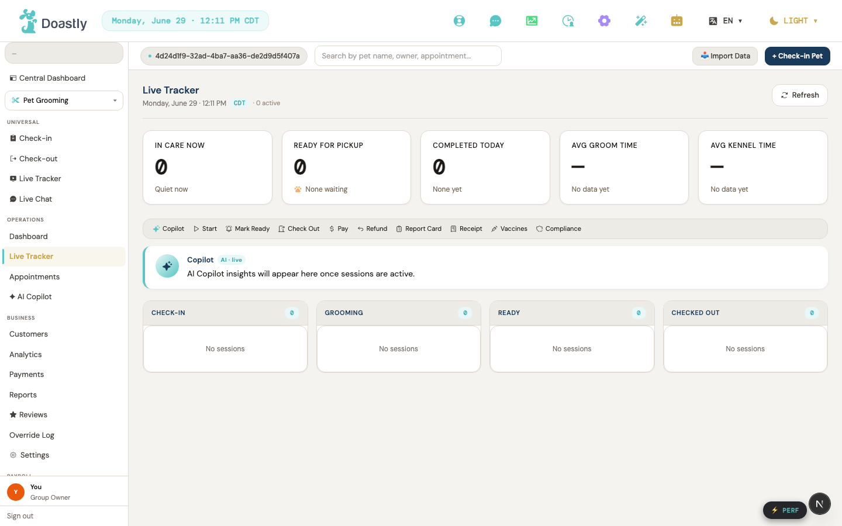Click the Ready For Pickup card
Screen dimensions: 842x526
347,168
